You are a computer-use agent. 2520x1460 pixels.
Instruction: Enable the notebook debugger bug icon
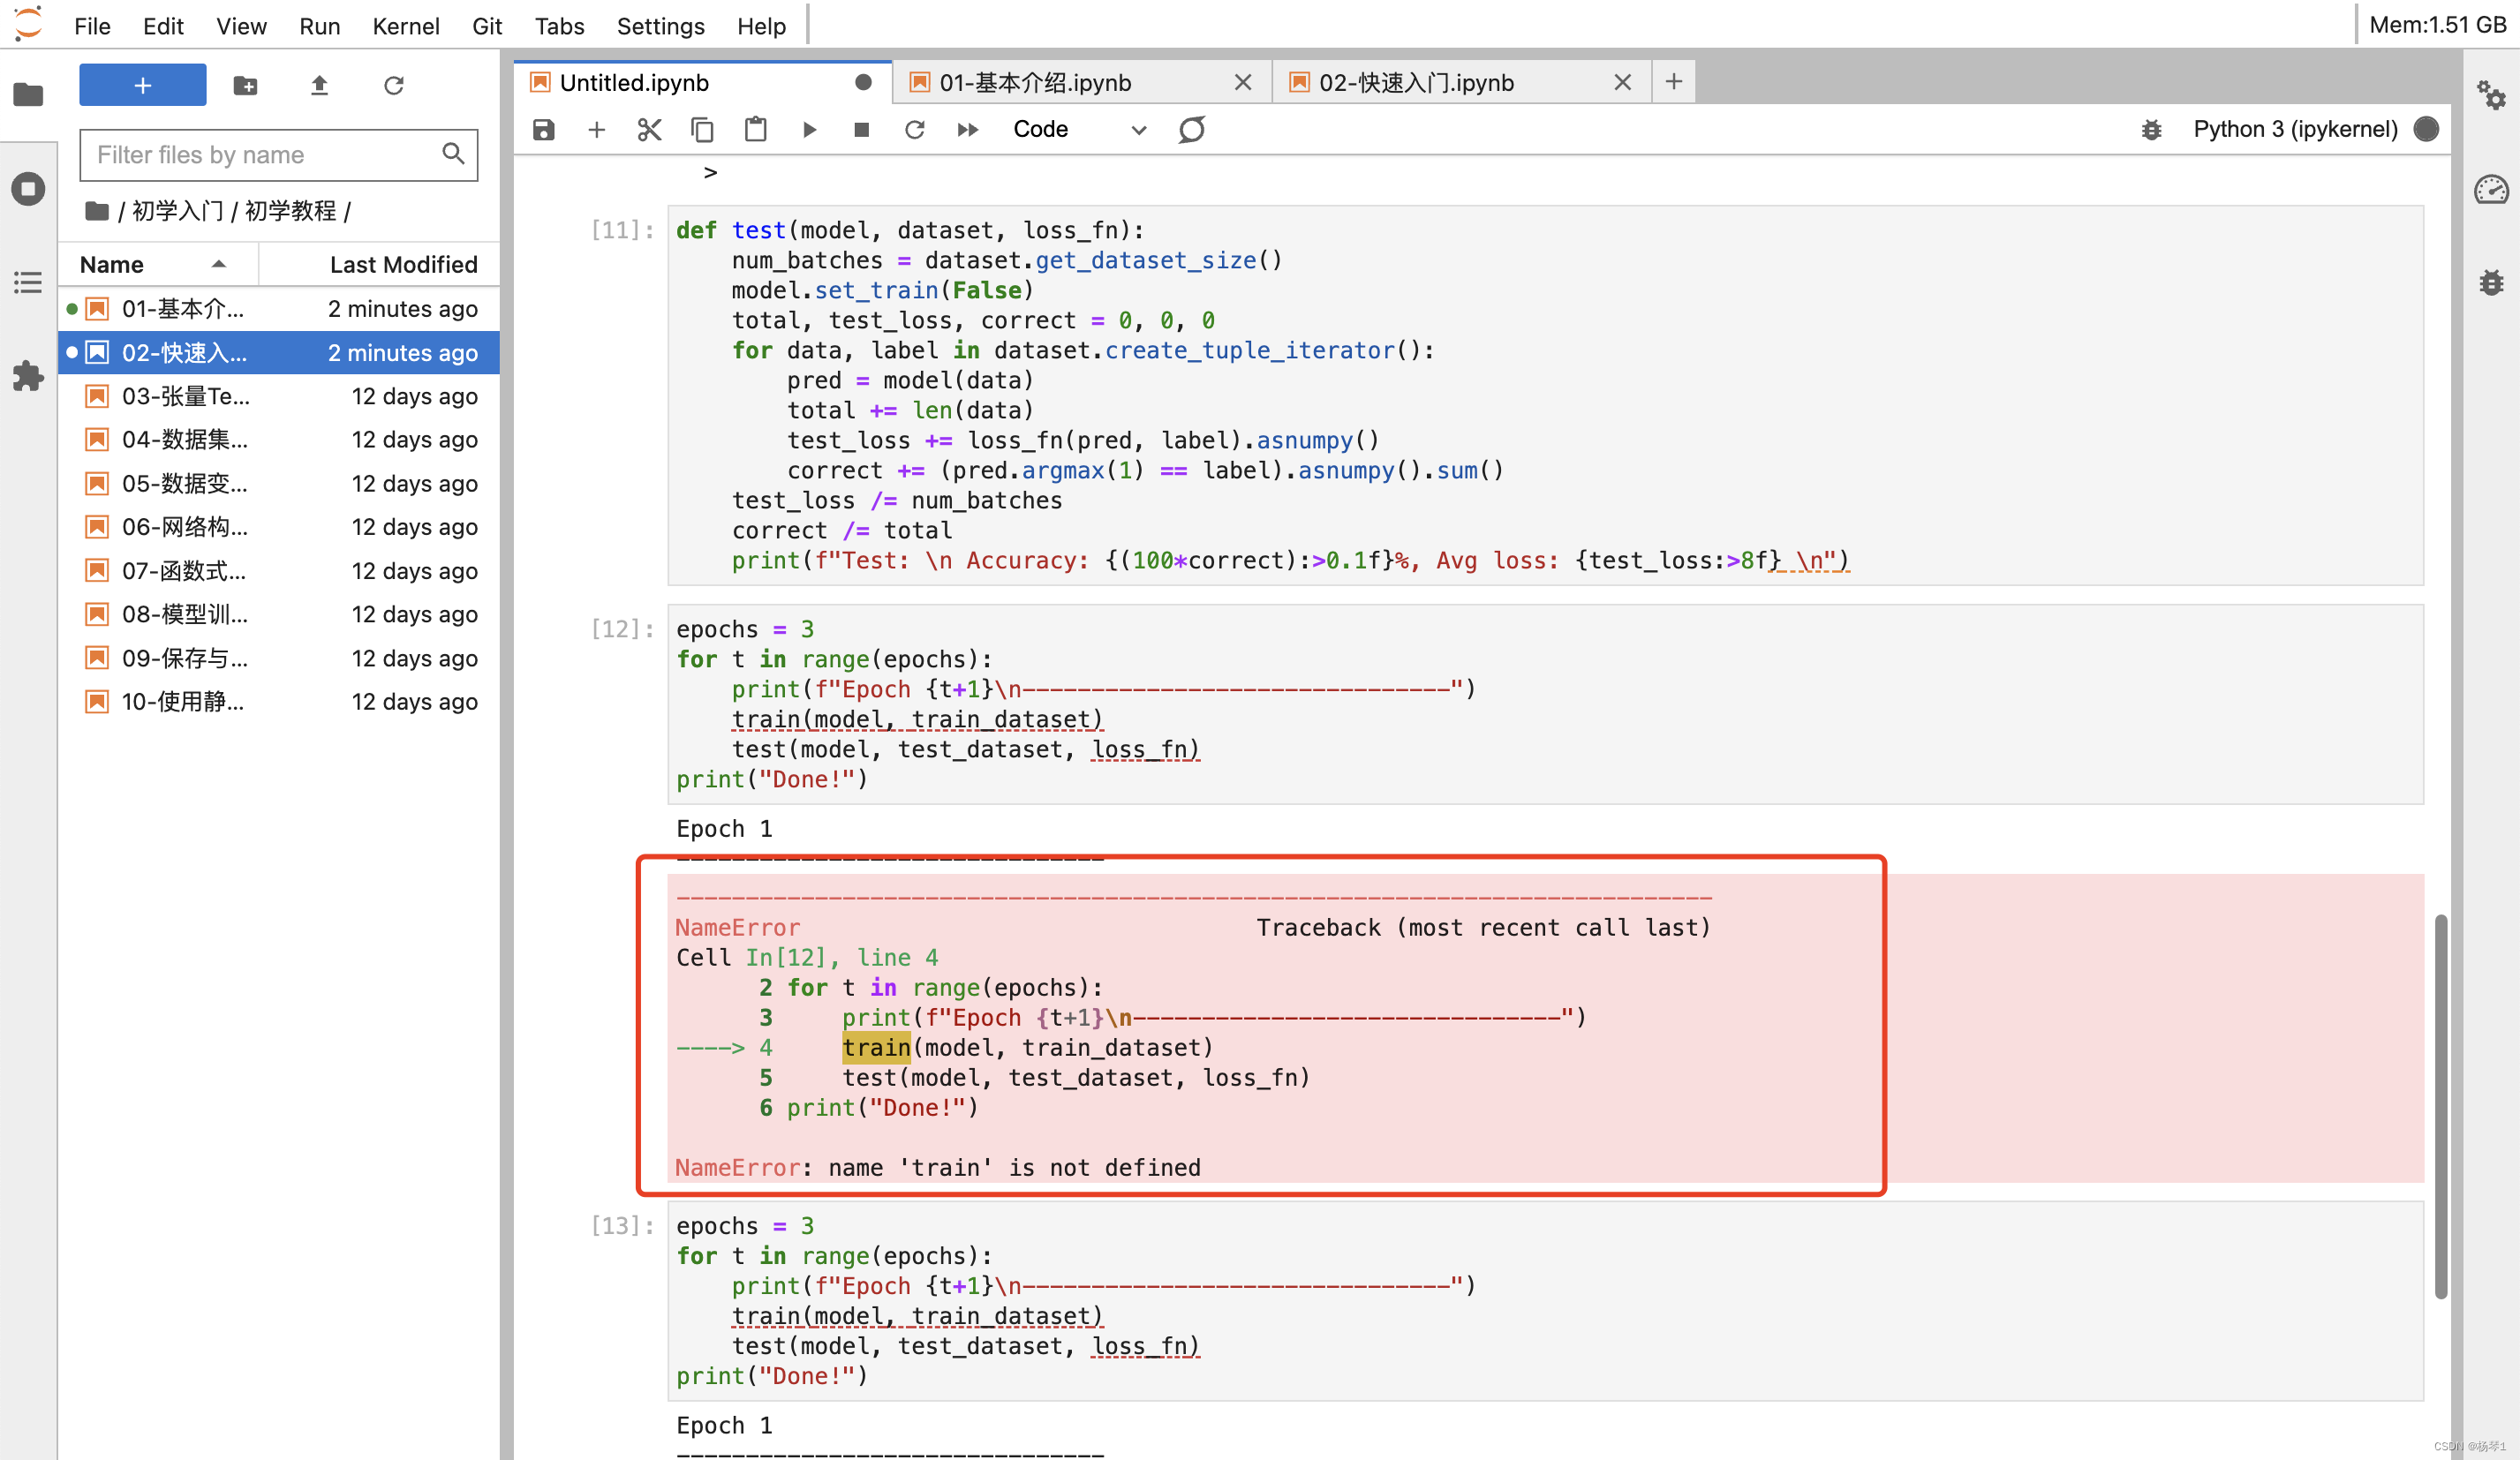coord(2151,130)
